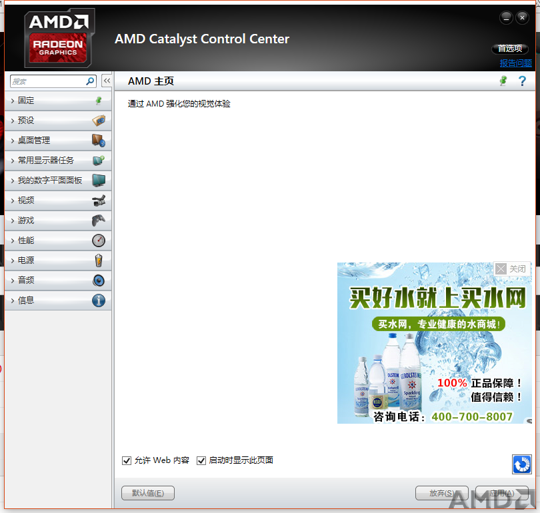Click the magnifier icon in search box
Image resolution: width=540 pixels, height=513 pixels.
tap(90, 81)
